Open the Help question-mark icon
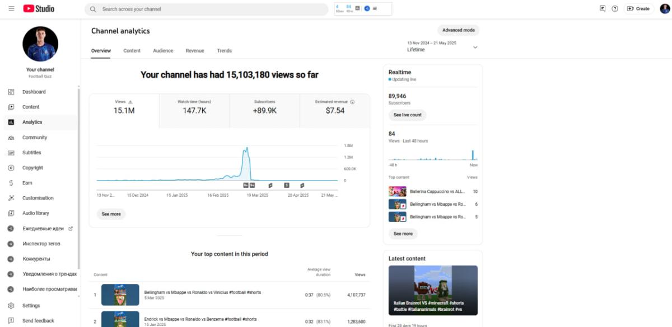The height and width of the screenshot is (327, 672). (x=615, y=9)
